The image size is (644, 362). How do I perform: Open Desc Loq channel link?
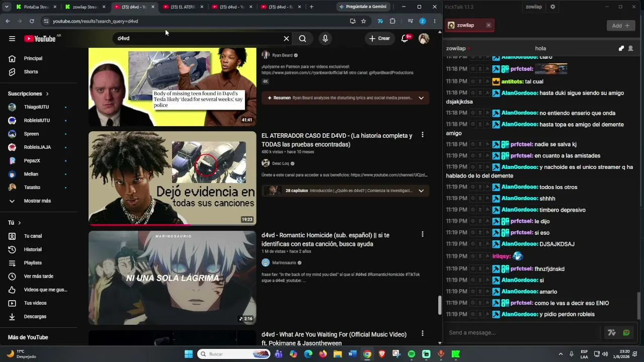pos(281,163)
